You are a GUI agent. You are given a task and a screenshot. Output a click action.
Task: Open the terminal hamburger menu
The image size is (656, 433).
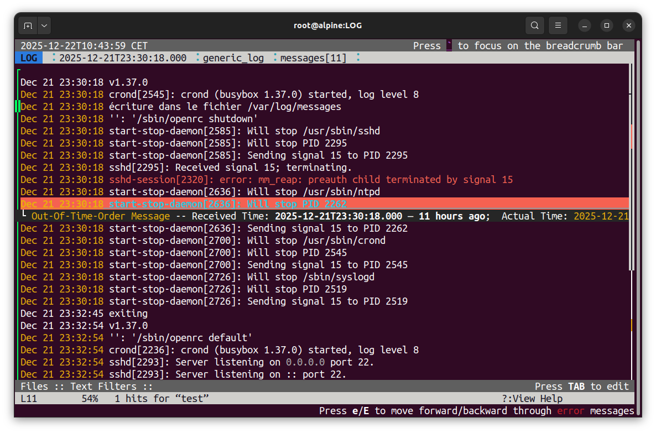(x=558, y=25)
